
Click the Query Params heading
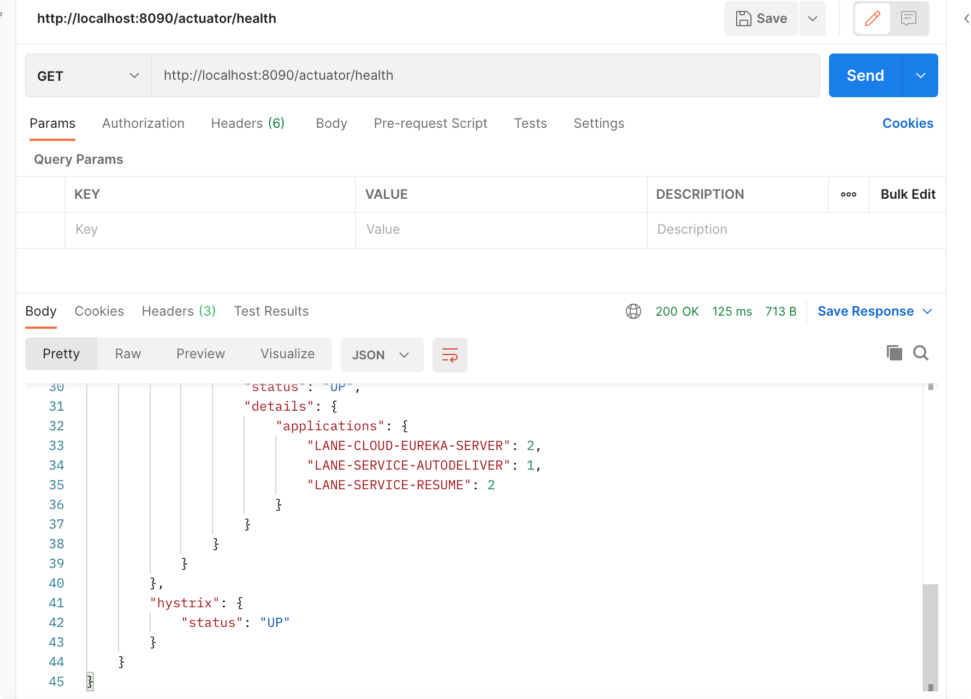(x=79, y=159)
